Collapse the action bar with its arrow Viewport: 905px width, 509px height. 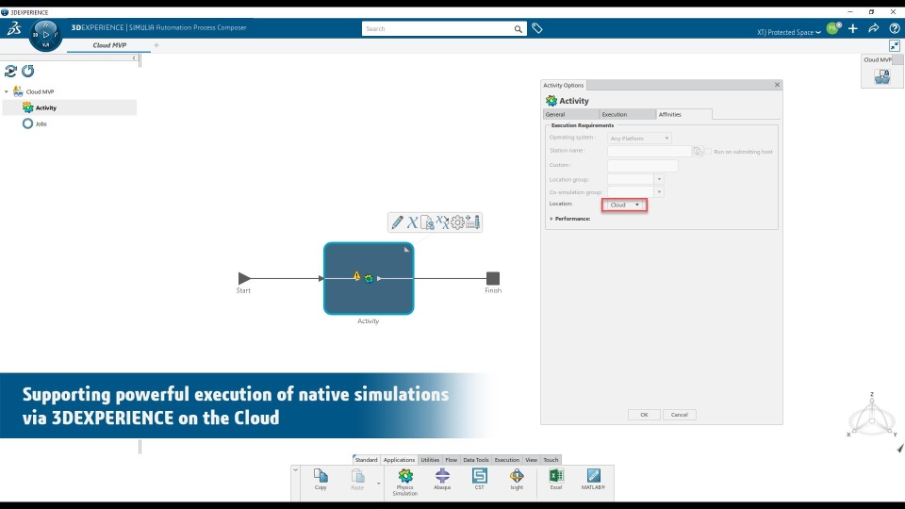pos(295,469)
